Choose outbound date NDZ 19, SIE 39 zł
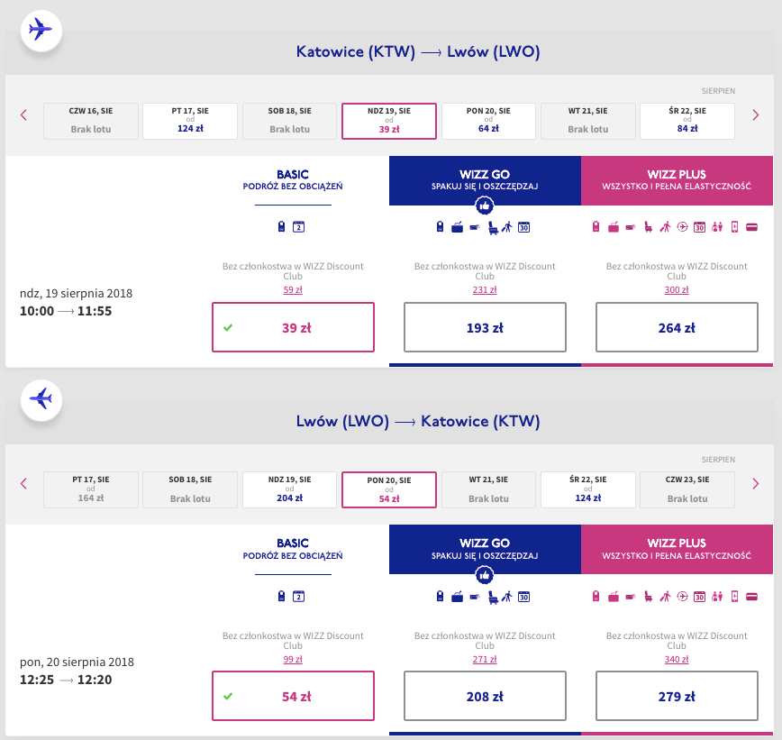Screen dimensions: 782x740 [389, 121]
